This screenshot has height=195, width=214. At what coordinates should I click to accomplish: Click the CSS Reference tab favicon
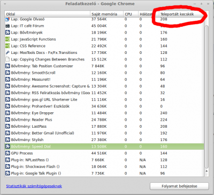coord(7,46)
